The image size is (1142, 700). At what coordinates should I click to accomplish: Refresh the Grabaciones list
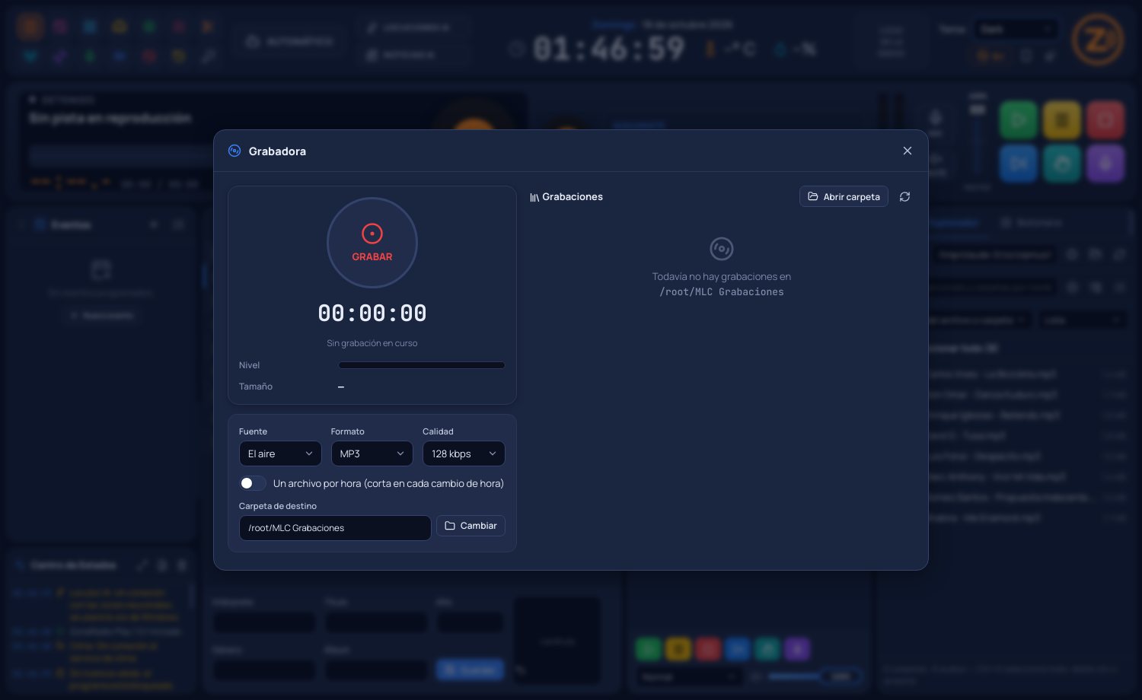(x=904, y=196)
